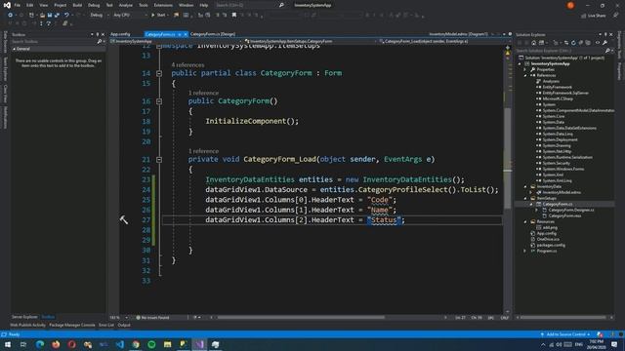Screen dimensions: 625x351
Task: Open the Debug menu
Action: [94, 5]
